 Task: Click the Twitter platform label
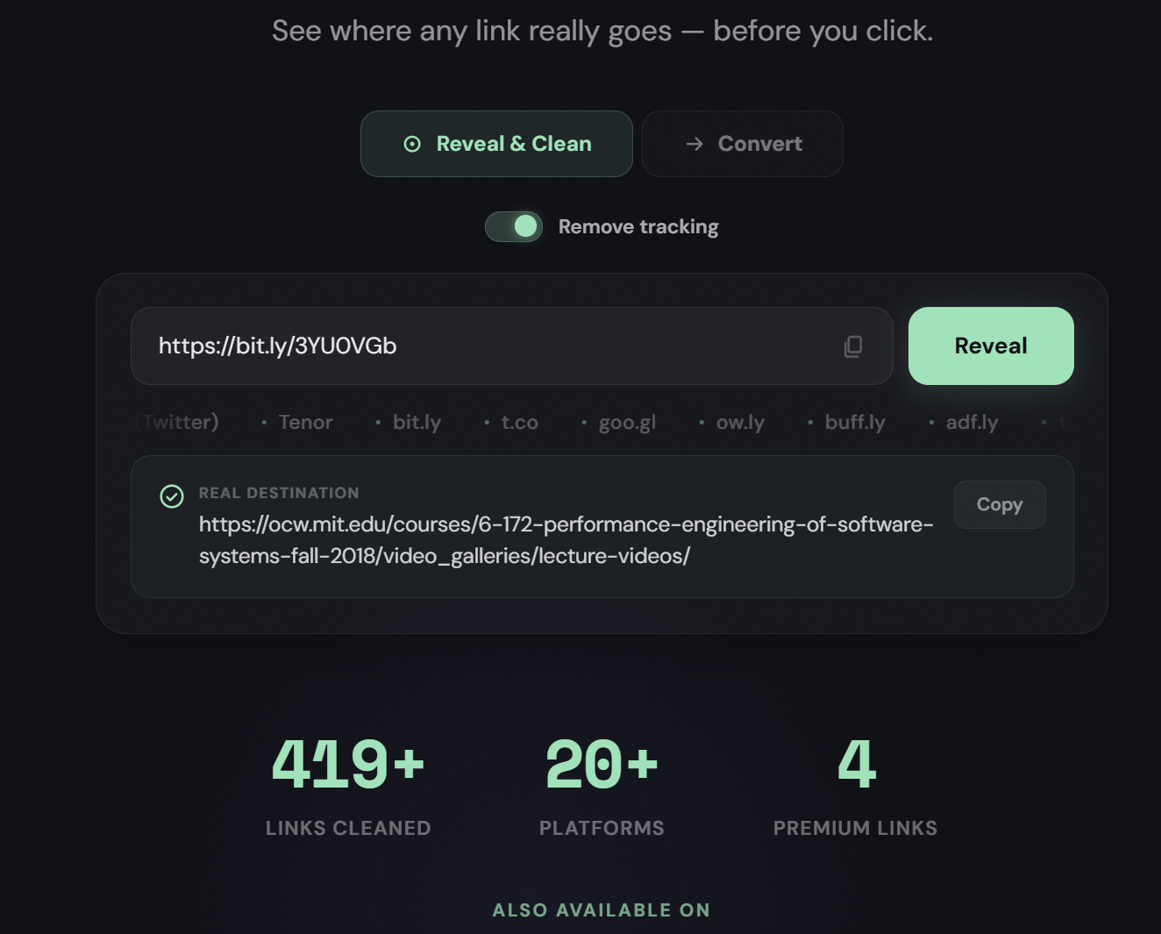click(x=176, y=422)
